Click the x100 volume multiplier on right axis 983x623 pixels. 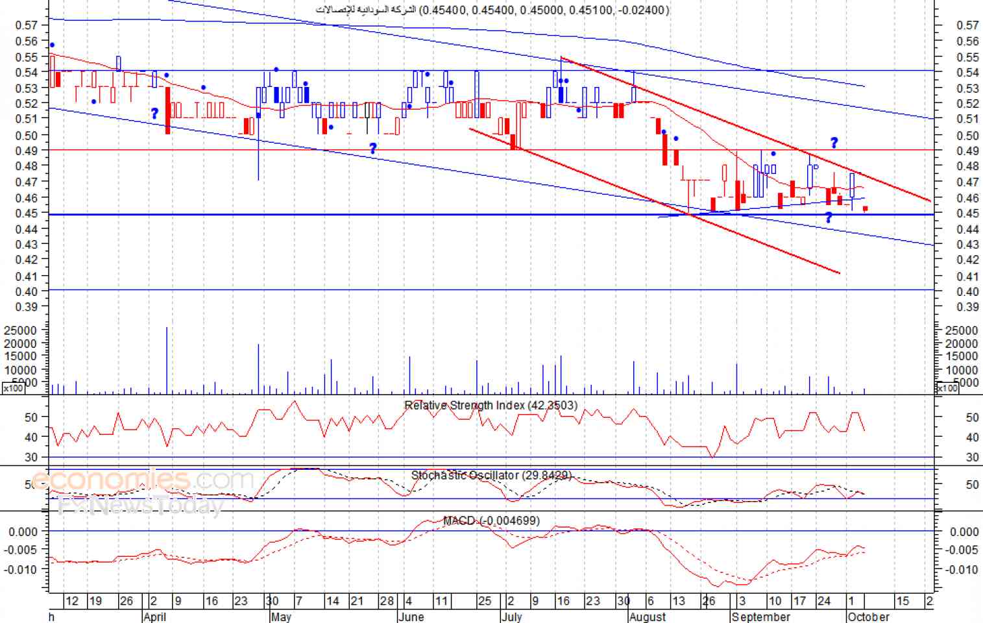(x=947, y=388)
